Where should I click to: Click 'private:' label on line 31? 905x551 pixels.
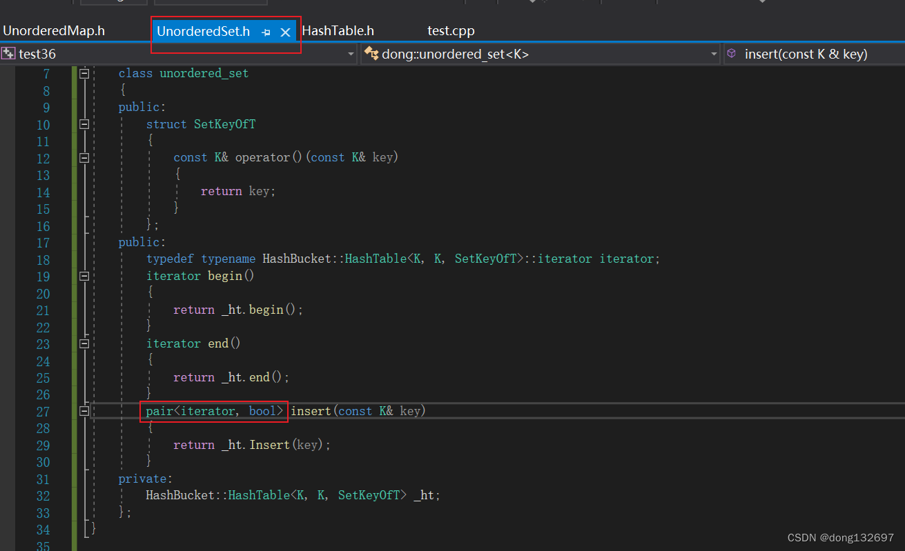click(146, 479)
